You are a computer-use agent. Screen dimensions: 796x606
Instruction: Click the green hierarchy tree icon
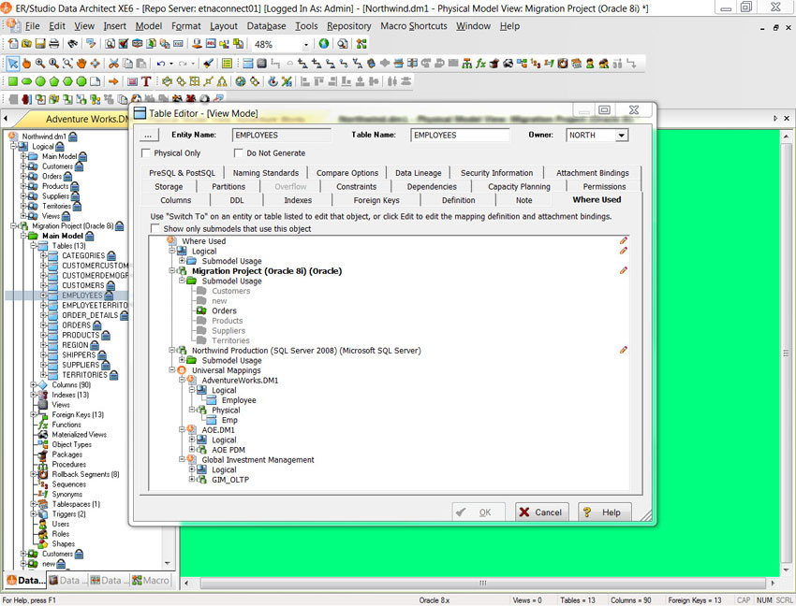pos(466,64)
